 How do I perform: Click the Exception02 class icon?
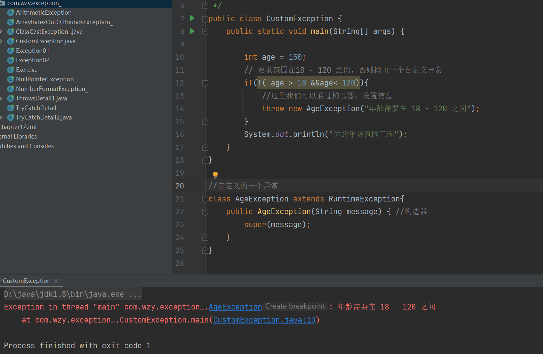pyautogui.click(x=11, y=60)
